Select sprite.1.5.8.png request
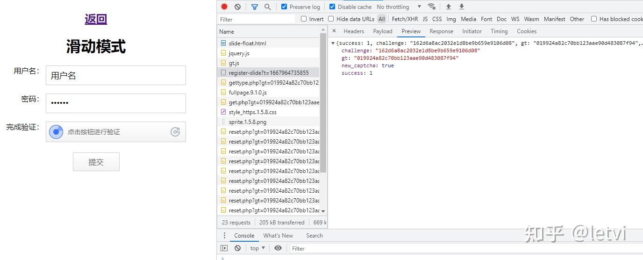Screen dimensions: 643x260 (269, 122)
